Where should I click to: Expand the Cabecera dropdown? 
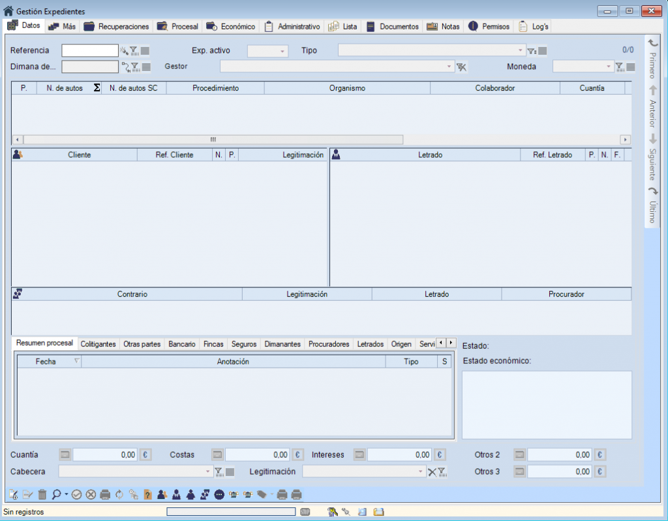(208, 471)
